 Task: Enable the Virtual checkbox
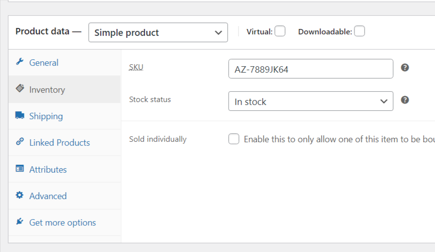pyautogui.click(x=280, y=31)
